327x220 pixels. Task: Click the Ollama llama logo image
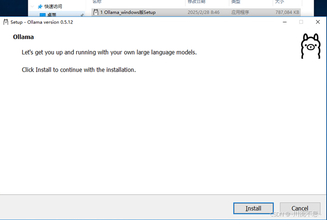pos(310,46)
